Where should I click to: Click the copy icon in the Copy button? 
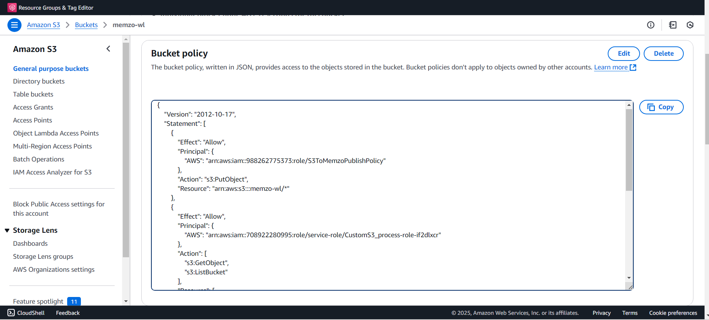tap(651, 107)
